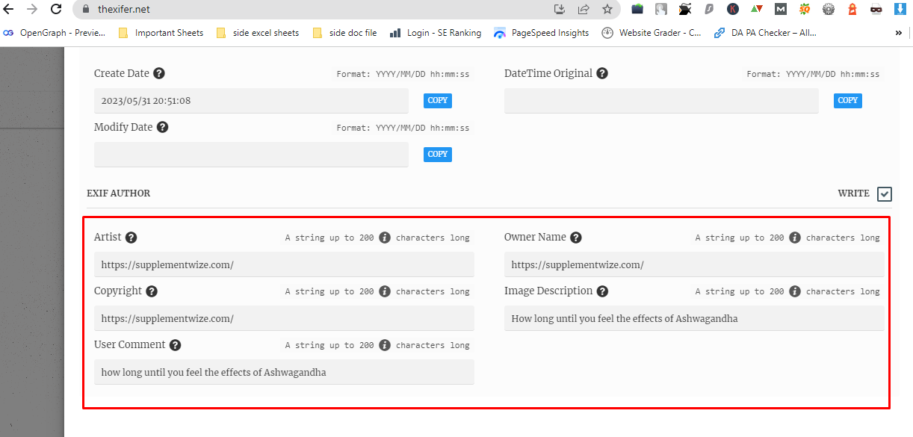
Task: Open the PageSpeed Insights bookmark
Action: tap(541, 33)
